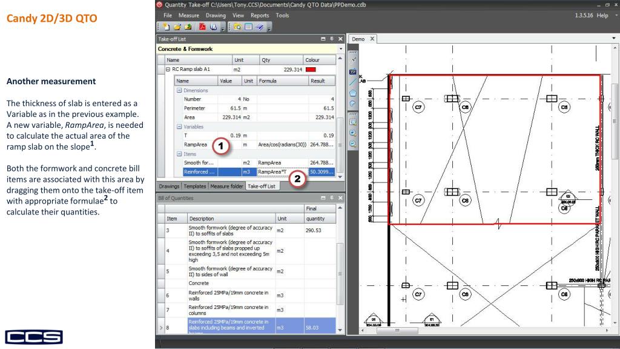Open the second toolbar overflow dropdown
Screen dimensions: 620x349
(x=269, y=28)
